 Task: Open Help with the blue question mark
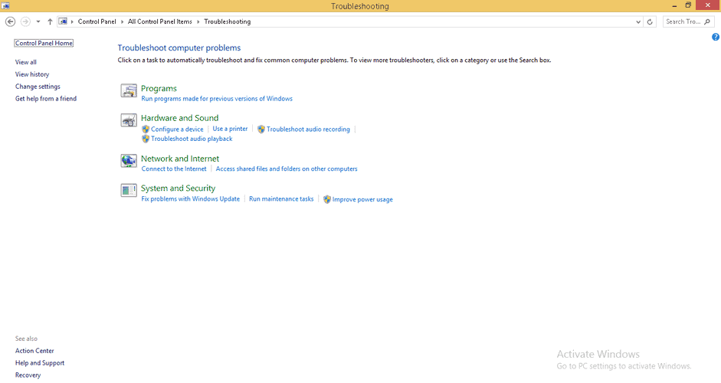click(x=716, y=38)
